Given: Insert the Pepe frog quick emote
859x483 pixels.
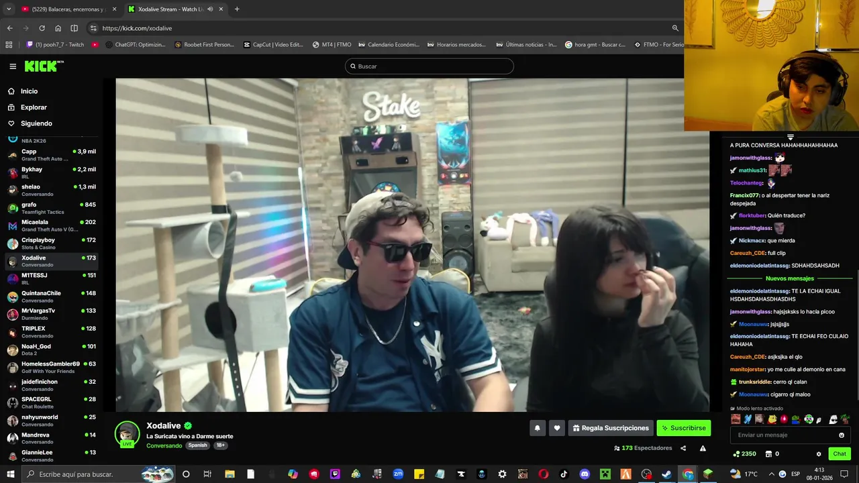Looking at the screenshot, I should [796, 419].
